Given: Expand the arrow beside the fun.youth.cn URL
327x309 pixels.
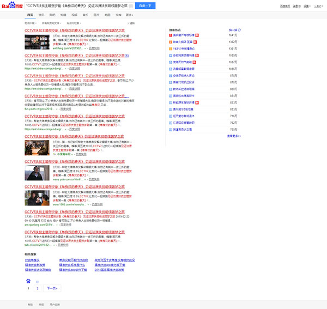Looking at the screenshot, I should (57, 109).
